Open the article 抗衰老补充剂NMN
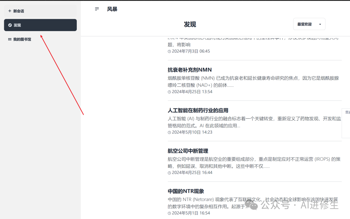The height and width of the screenshot is (219, 350). [x=190, y=70]
